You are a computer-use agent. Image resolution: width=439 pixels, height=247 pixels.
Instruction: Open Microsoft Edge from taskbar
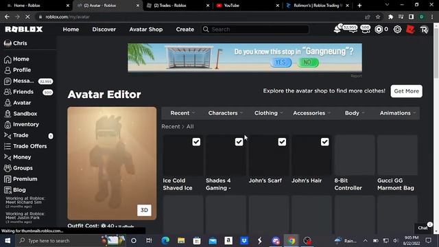tap(165, 241)
